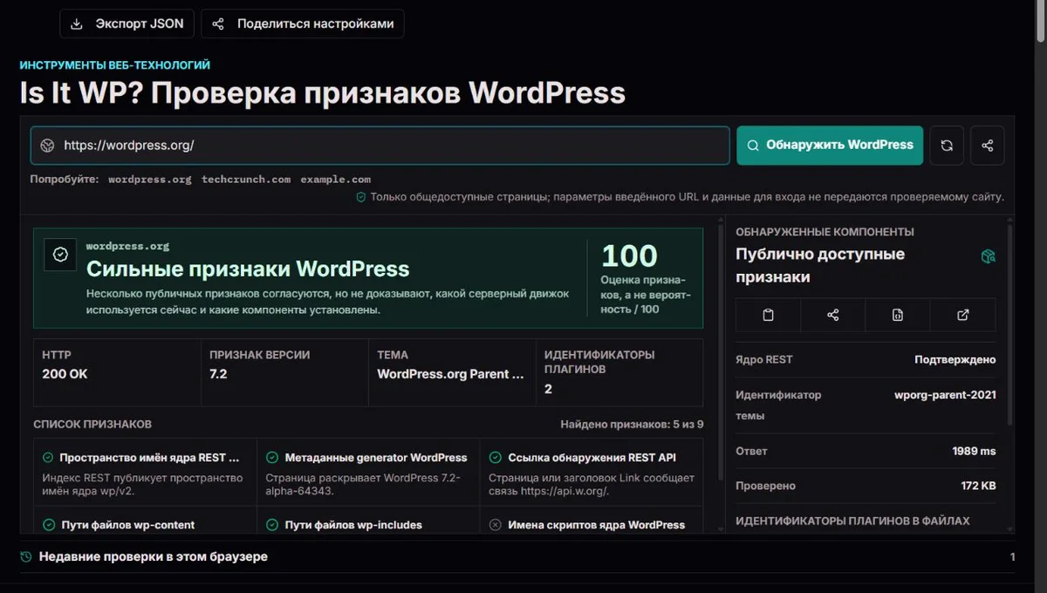Click the Сильные признаки WordPress heading
This screenshot has height=593, width=1047.
[248, 269]
